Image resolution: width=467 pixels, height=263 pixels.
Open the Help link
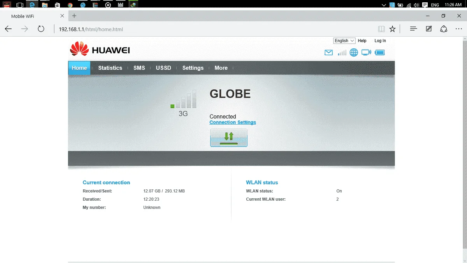(x=362, y=41)
